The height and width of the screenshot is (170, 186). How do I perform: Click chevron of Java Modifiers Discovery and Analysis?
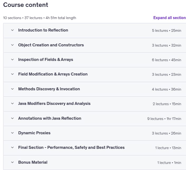click(12, 104)
